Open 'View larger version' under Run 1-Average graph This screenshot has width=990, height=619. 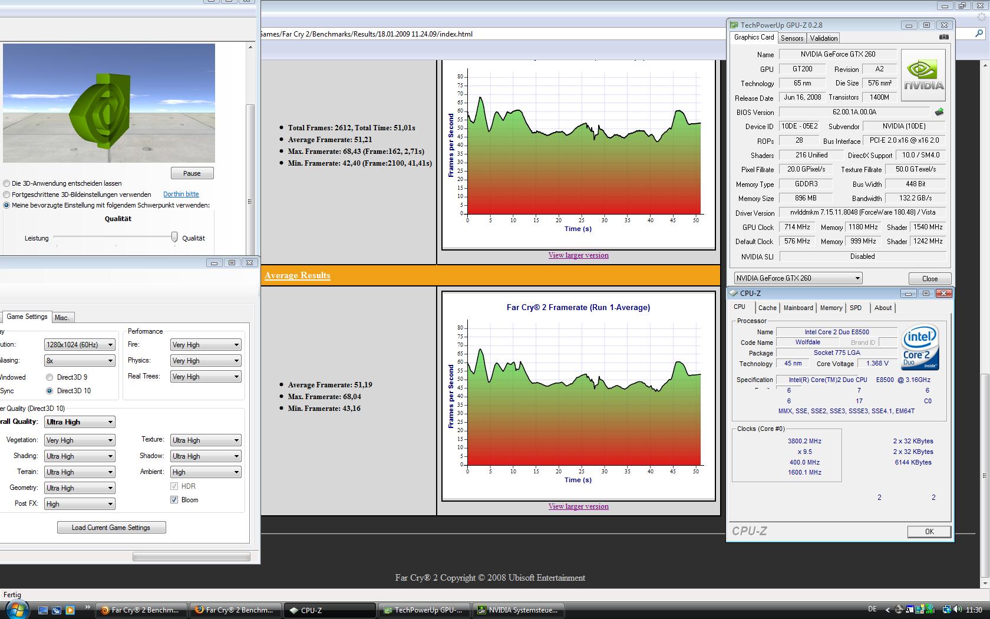[x=578, y=506]
